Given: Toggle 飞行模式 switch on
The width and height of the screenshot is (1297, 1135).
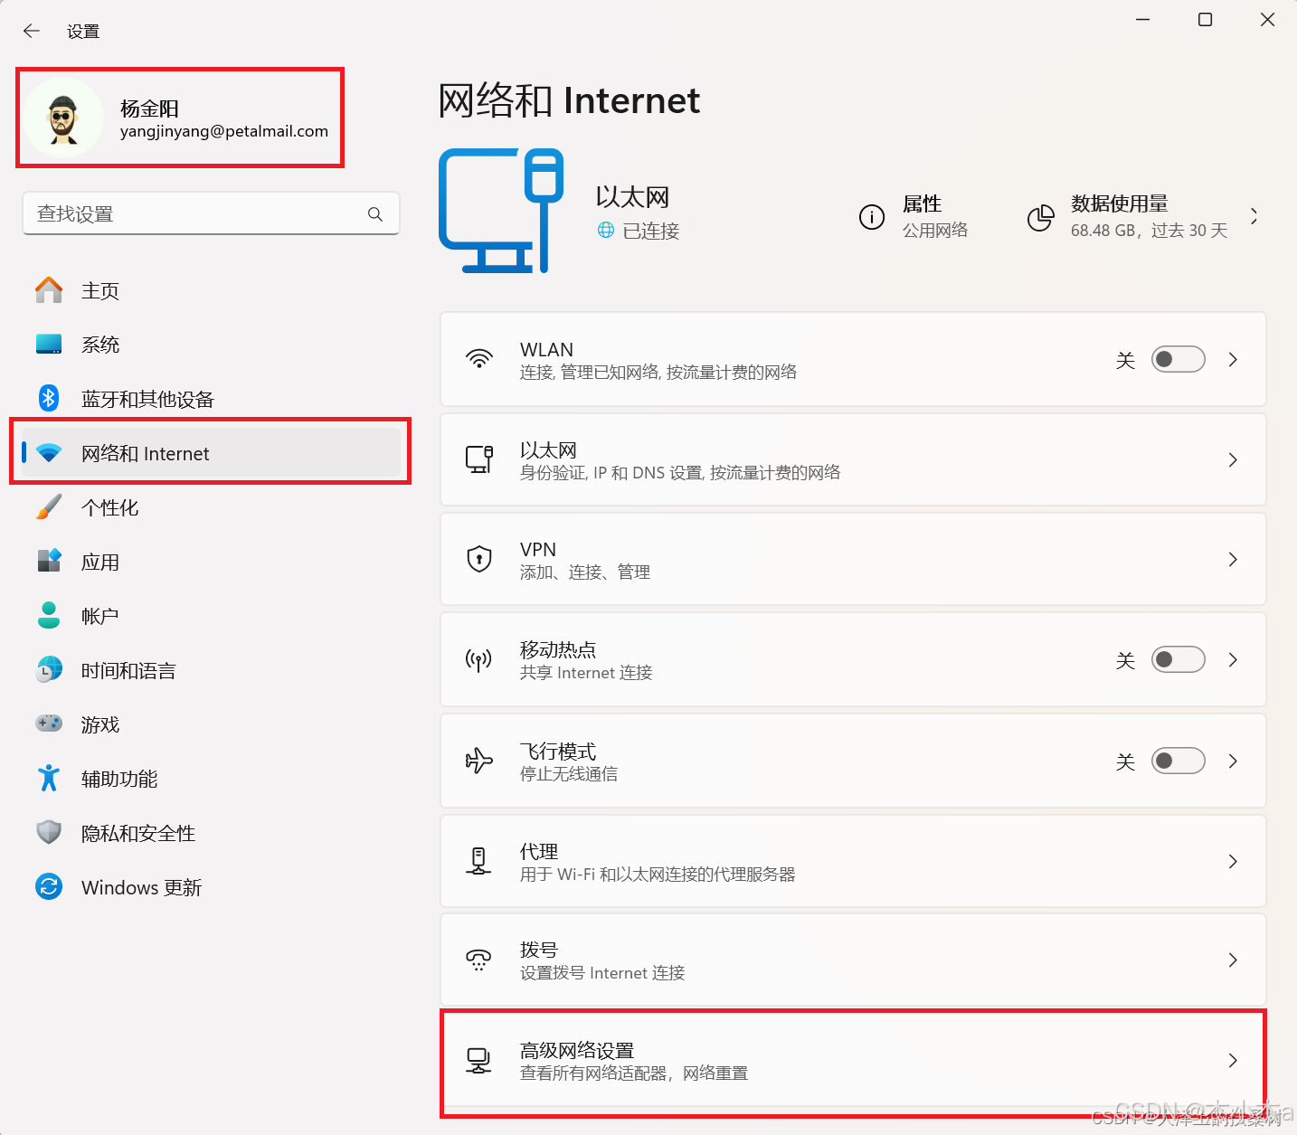Looking at the screenshot, I should [x=1178, y=761].
